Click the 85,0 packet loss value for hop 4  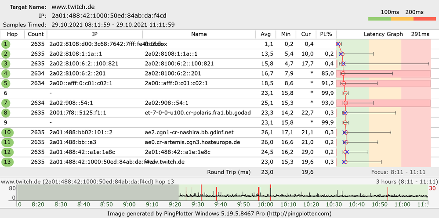(x=327, y=74)
